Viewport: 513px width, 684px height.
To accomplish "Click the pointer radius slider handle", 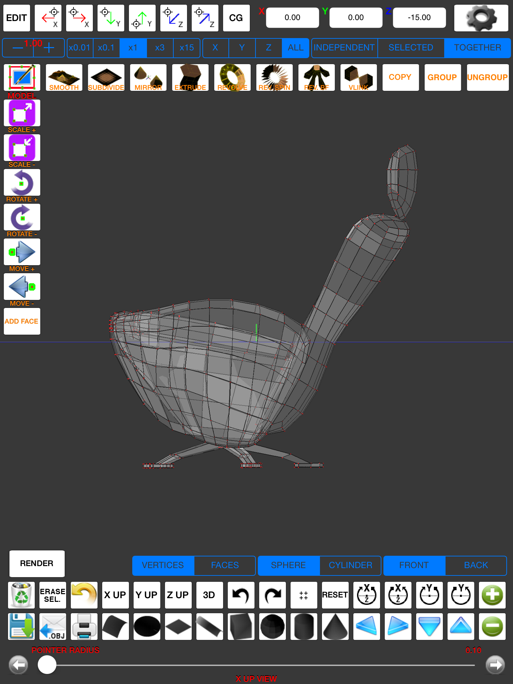I will (x=47, y=665).
